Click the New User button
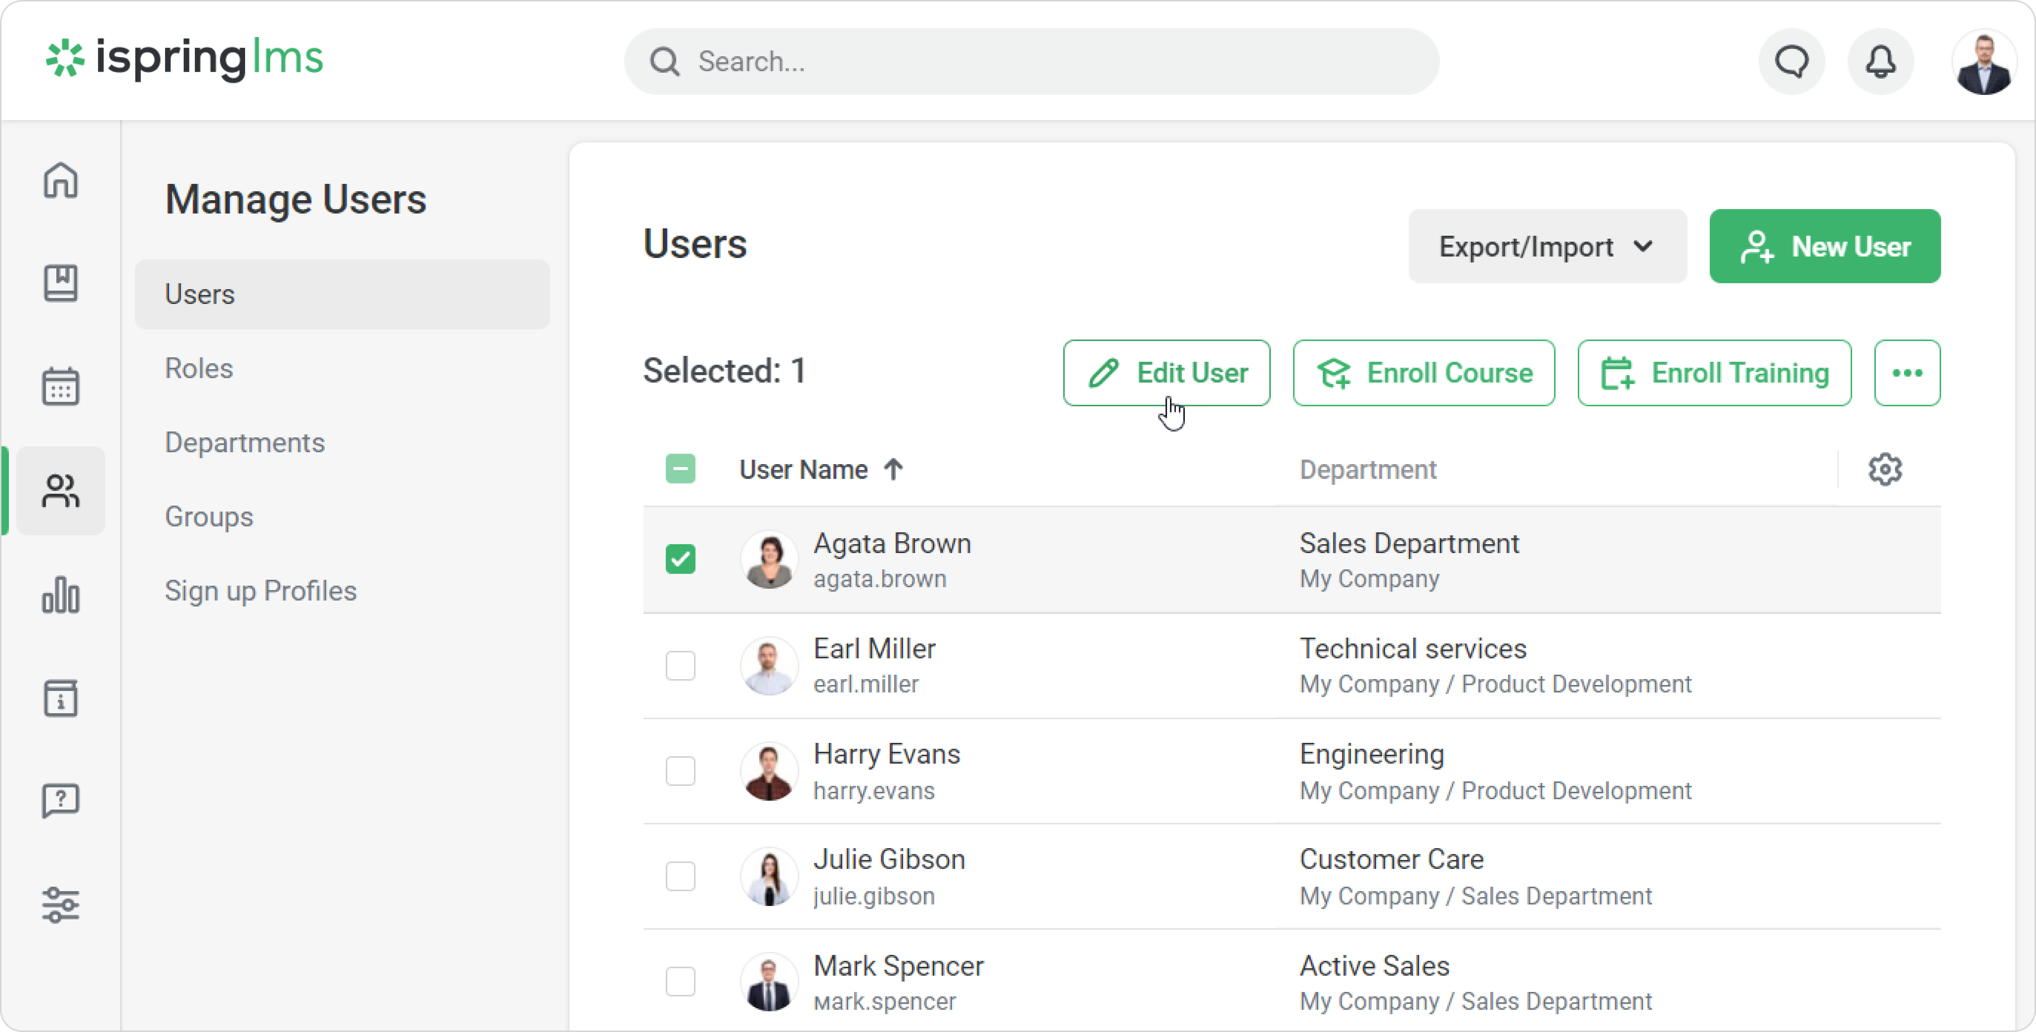Image resolution: width=2036 pixels, height=1032 pixels. click(x=1824, y=247)
